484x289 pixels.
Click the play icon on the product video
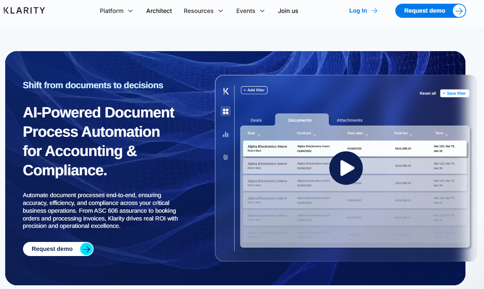(346, 168)
